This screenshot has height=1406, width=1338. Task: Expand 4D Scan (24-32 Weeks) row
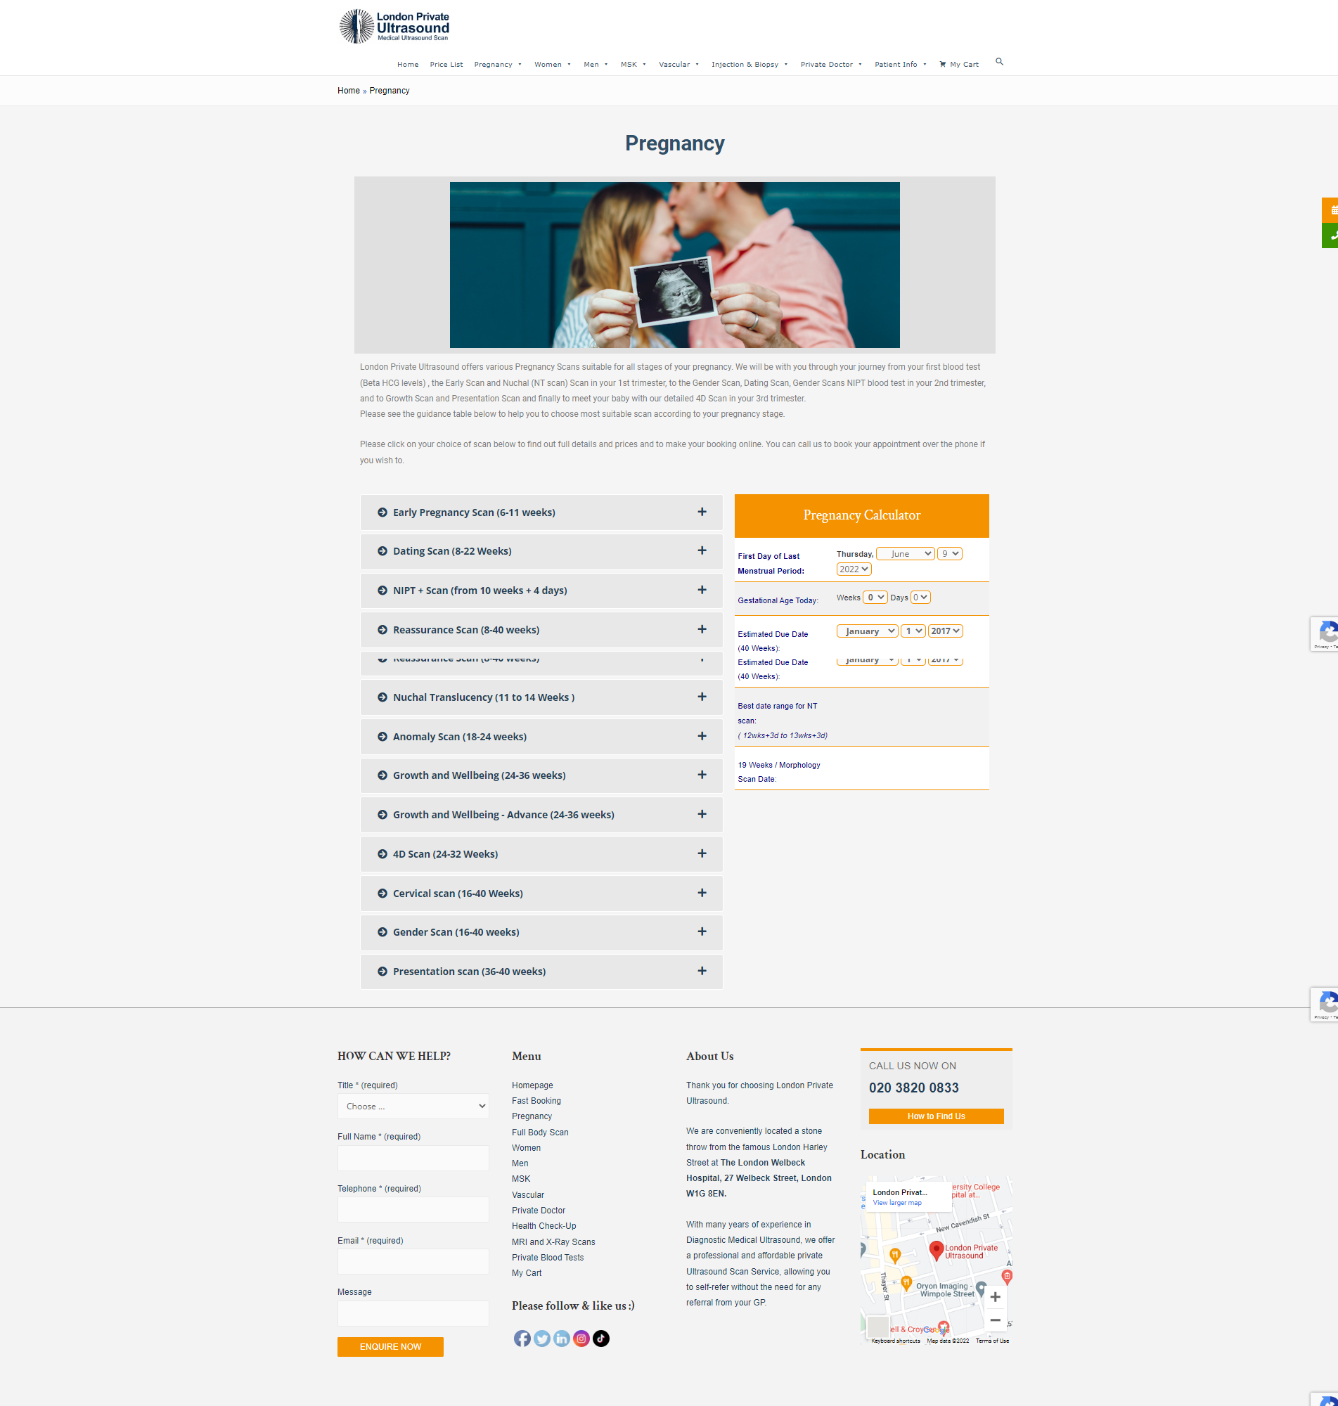click(541, 854)
